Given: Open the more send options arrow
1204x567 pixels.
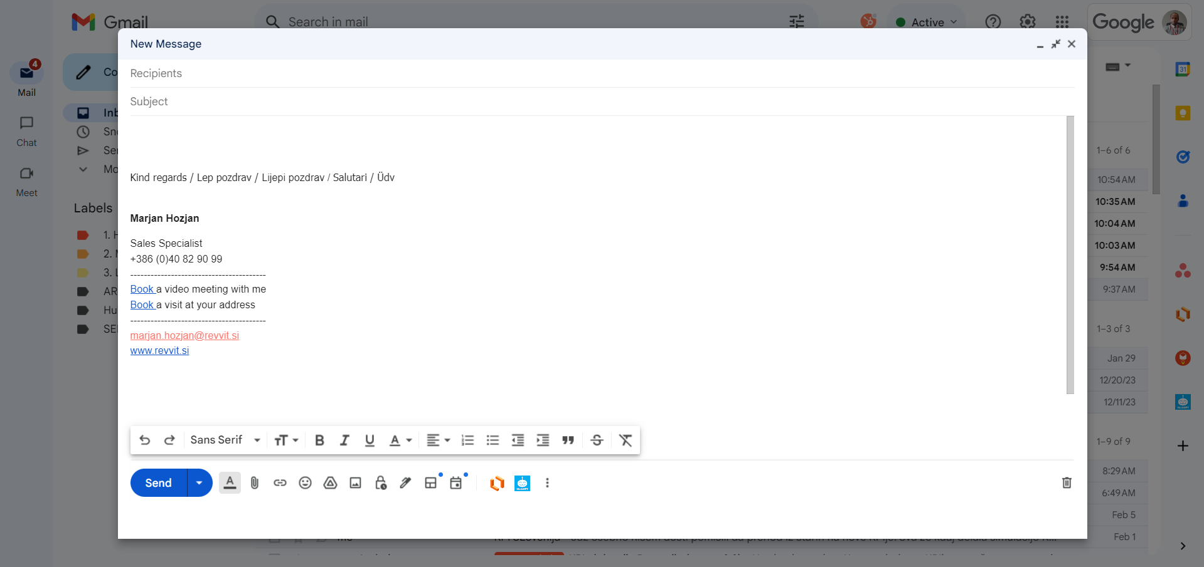Looking at the screenshot, I should 200,483.
